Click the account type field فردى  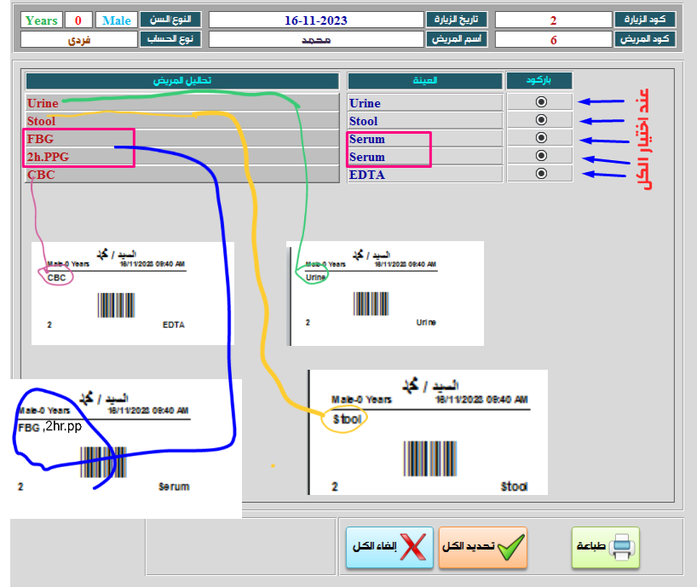79,39
